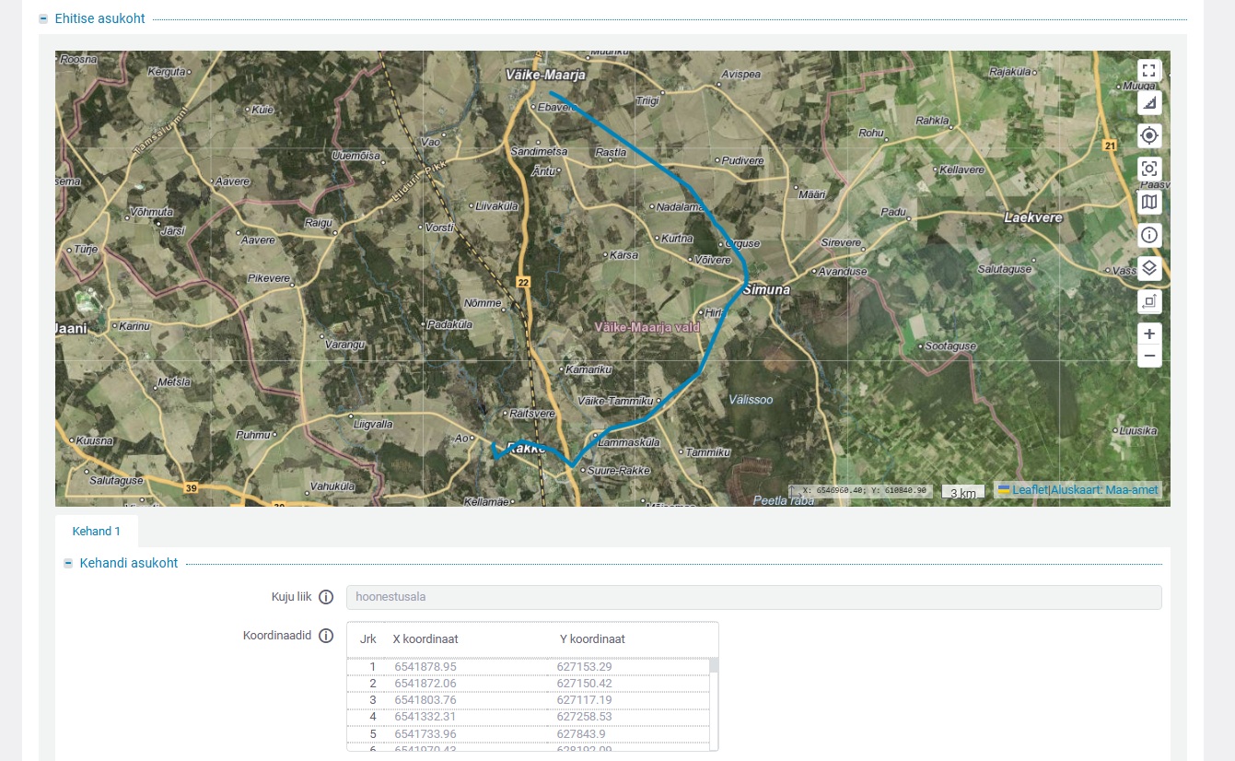The height and width of the screenshot is (761, 1235).
Task: Collapse the Kehandi asukoht section
Action: (68, 563)
